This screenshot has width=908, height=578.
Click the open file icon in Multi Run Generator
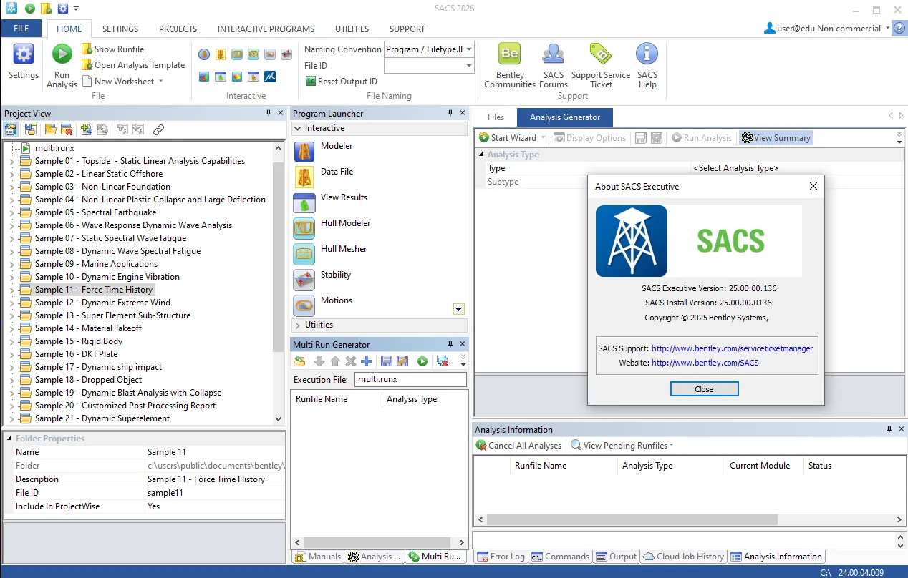299,361
